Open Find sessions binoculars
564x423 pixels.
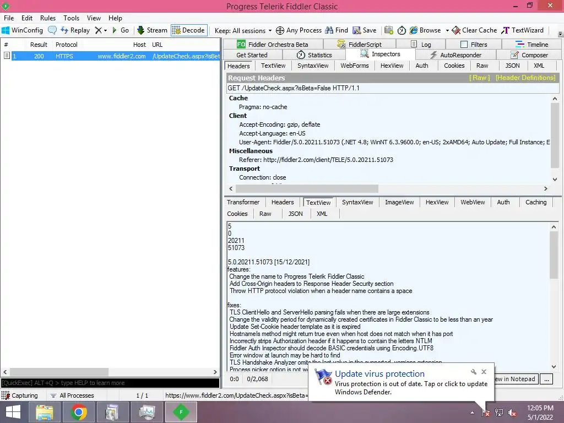click(337, 30)
